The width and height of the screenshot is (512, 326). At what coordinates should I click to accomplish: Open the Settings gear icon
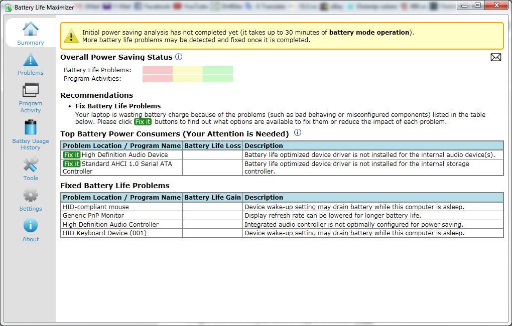click(x=30, y=195)
